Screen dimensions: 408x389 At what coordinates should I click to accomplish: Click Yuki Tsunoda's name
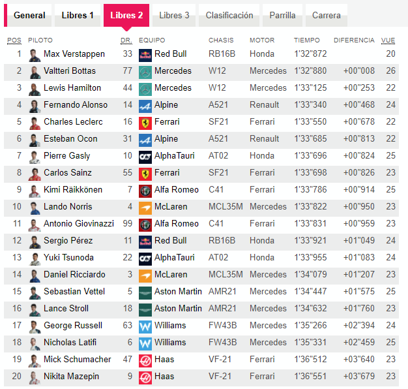(x=68, y=257)
